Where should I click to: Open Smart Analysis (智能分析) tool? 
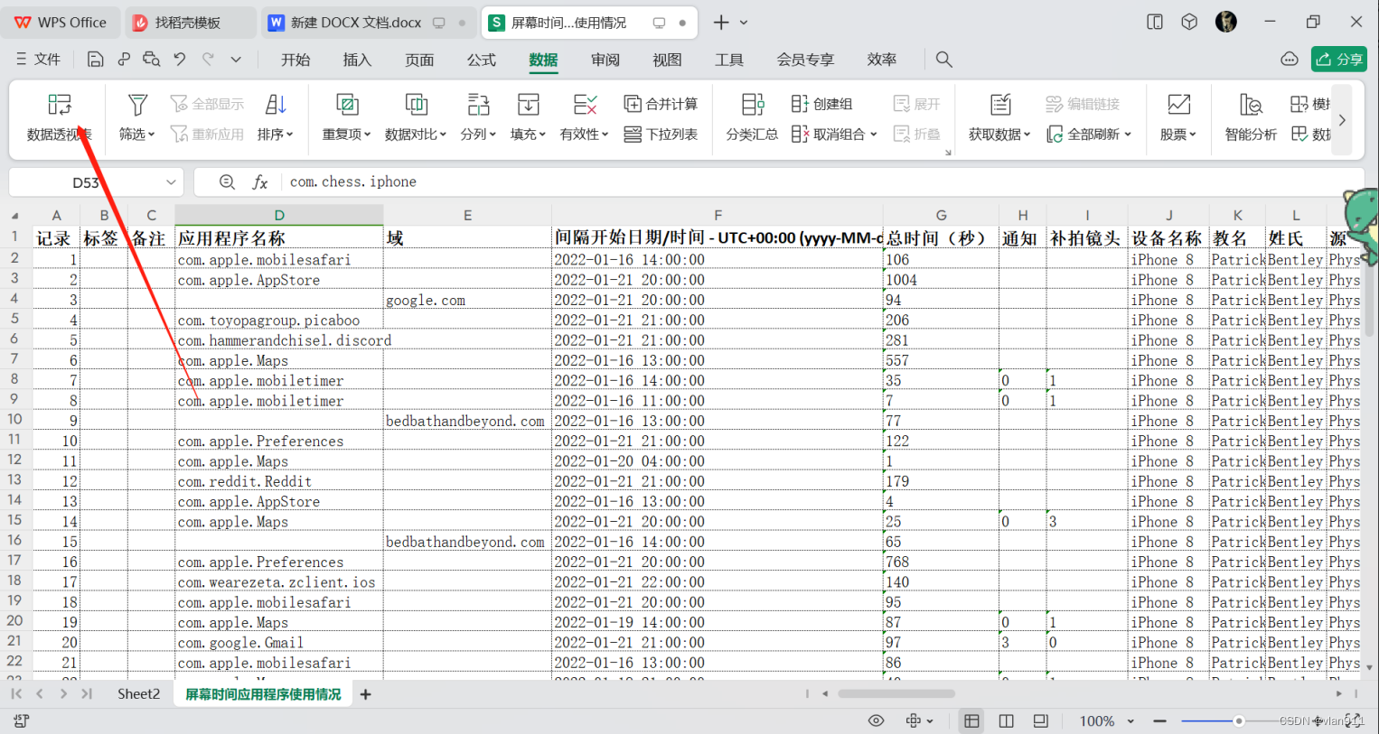click(1251, 117)
